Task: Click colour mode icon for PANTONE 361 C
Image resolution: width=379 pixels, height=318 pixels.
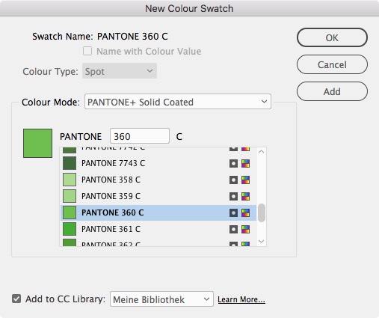Action: coord(245,229)
